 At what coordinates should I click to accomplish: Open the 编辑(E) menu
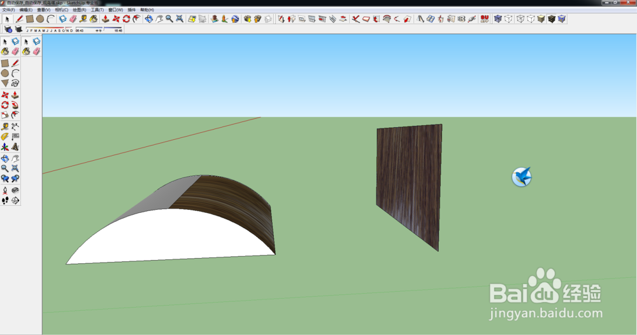click(26, 10)
